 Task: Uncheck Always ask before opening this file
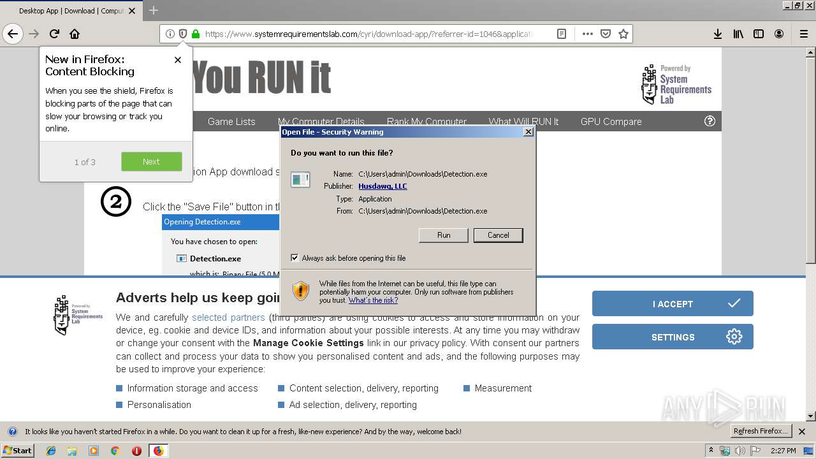295,258
